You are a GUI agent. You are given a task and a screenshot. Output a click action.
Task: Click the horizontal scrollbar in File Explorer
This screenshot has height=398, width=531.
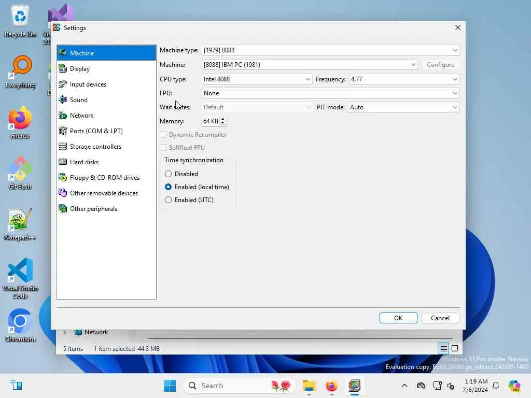[300, 338]
